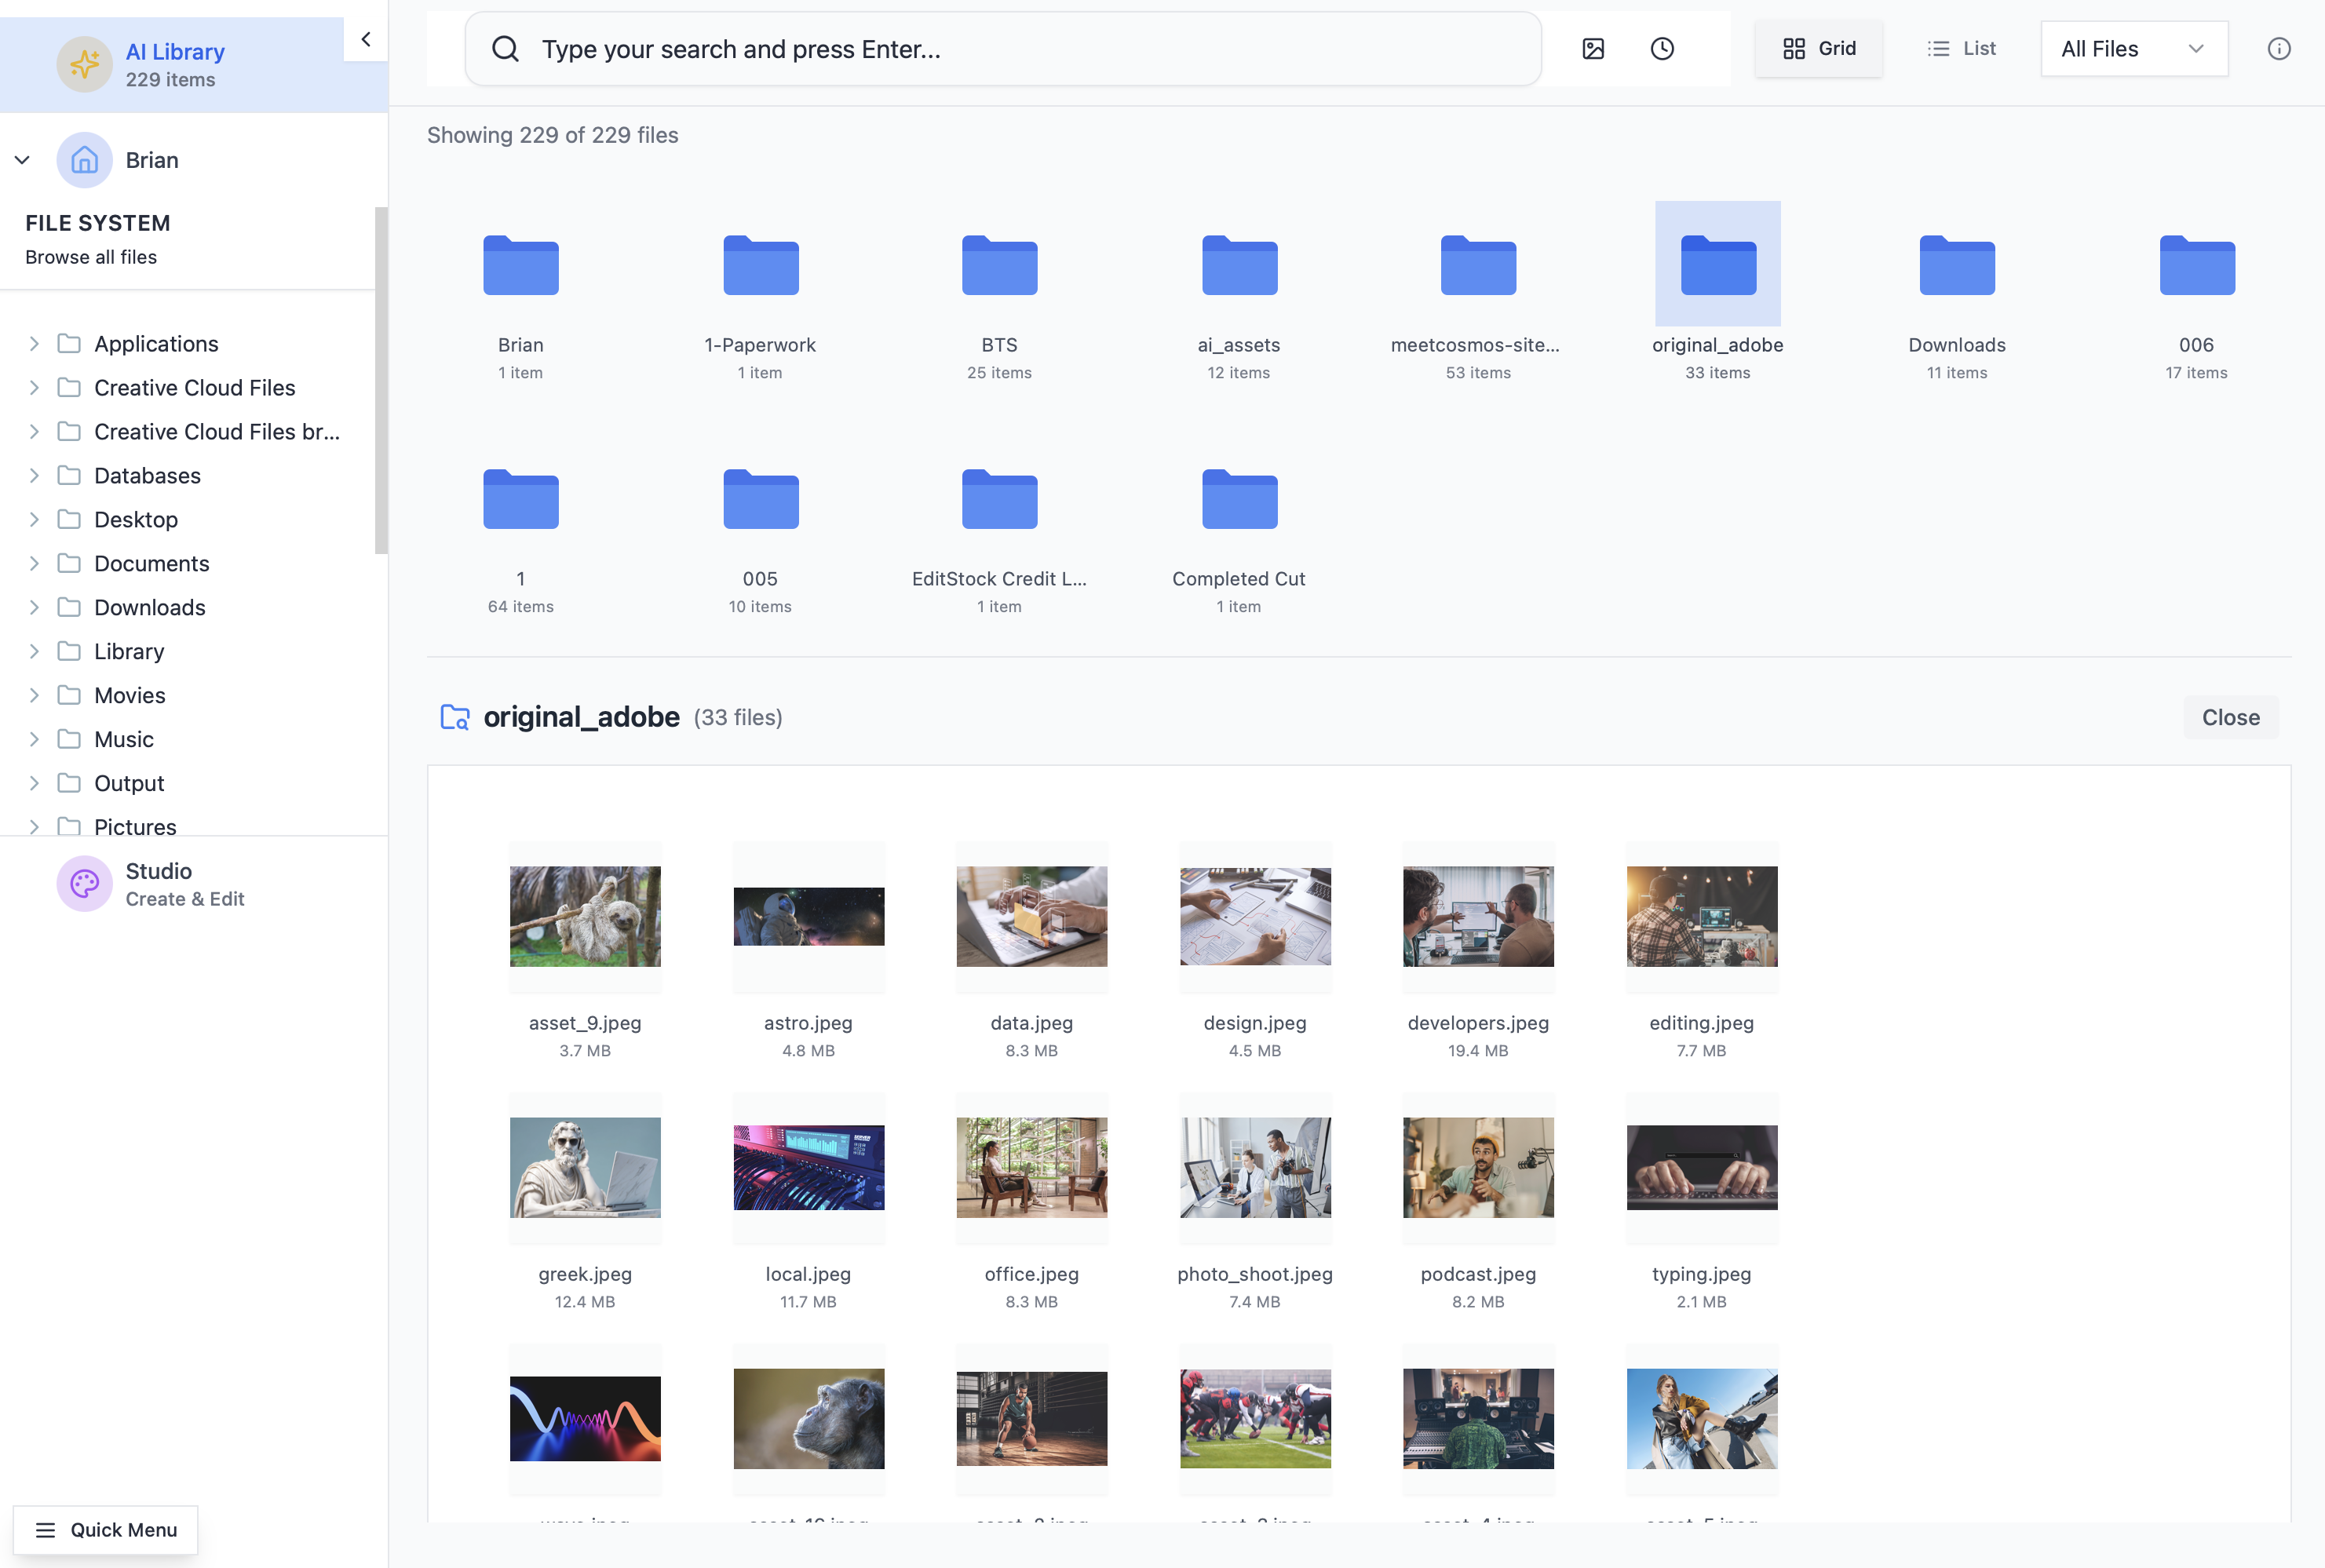Select the Pictures item in the sidebar
Viewport: 2325px width, 1568px height.
pyautogui.click(x=135, y=827)
